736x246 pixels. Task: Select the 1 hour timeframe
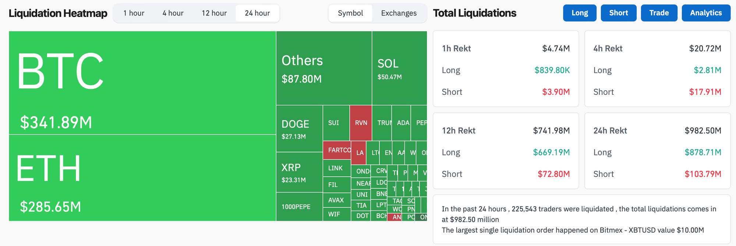point(134,13)
